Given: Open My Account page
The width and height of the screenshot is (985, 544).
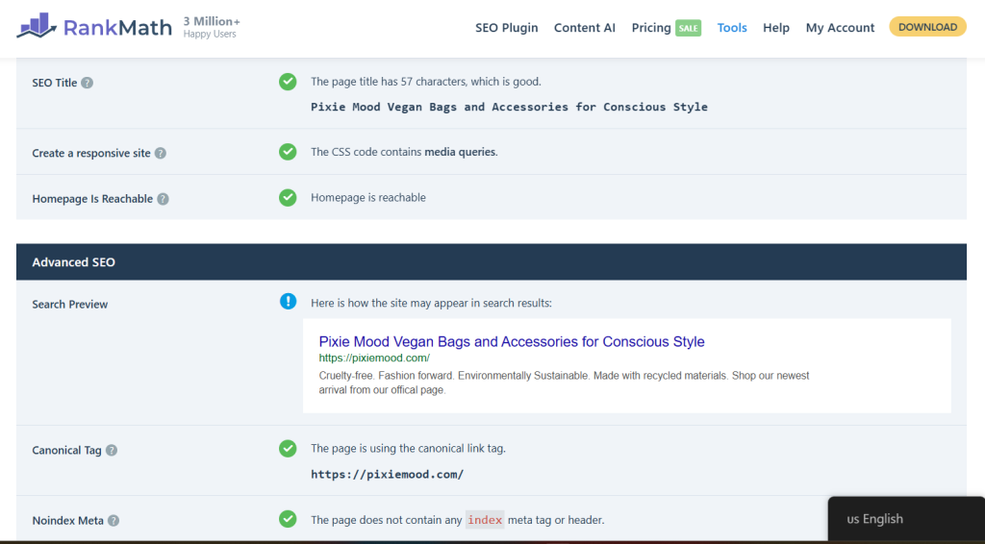Looking at the screenshot, I should (x=840, y=28).
